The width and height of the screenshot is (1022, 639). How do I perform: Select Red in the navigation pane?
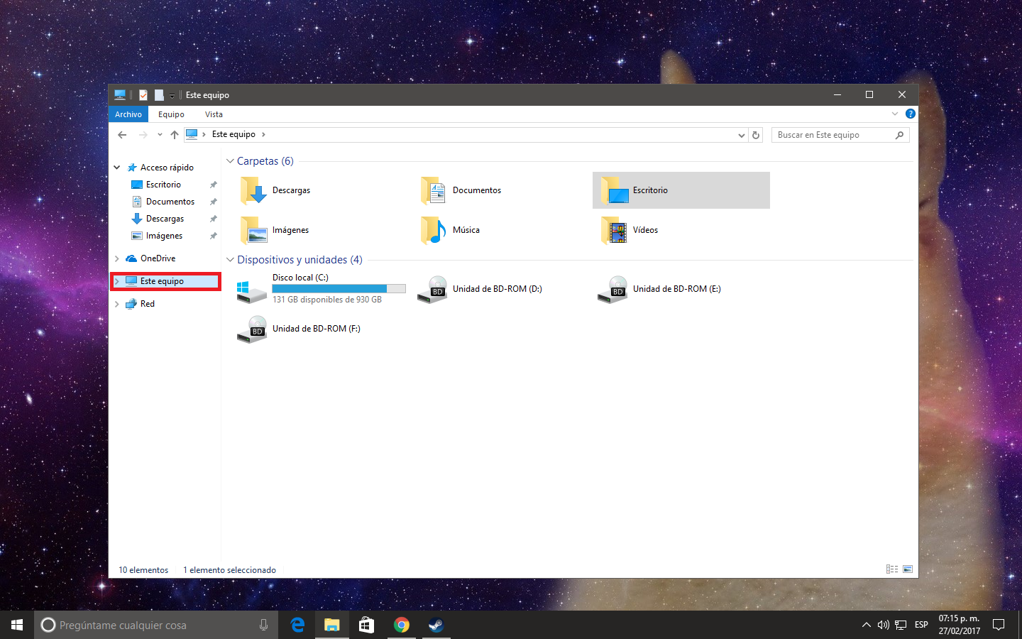147,304
